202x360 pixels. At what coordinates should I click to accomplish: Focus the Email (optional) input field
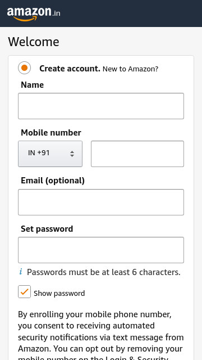click(101, 202)
